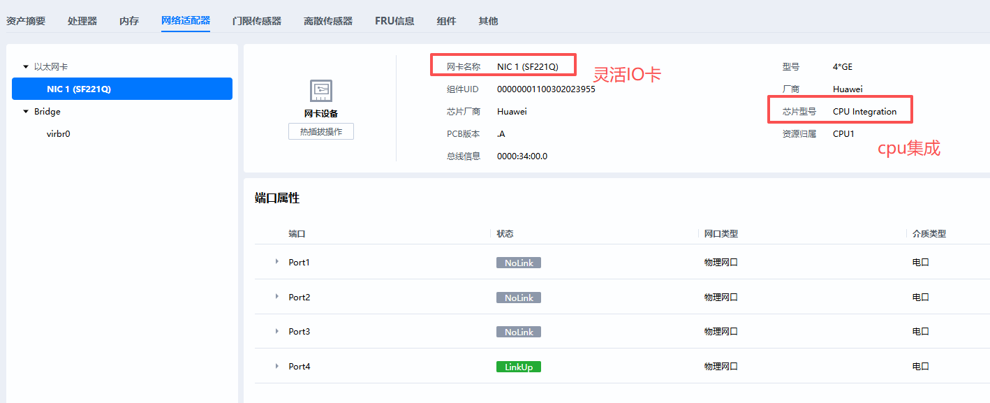Open the FRU信息 tab
Image resolution: width=990 pixels, height=403 pixels.
(x=394, y=21)
